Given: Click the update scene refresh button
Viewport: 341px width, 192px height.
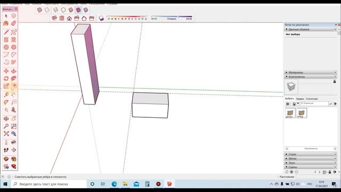Looking at the screenshot, I should pyautogui.click(x=287, y=172).
